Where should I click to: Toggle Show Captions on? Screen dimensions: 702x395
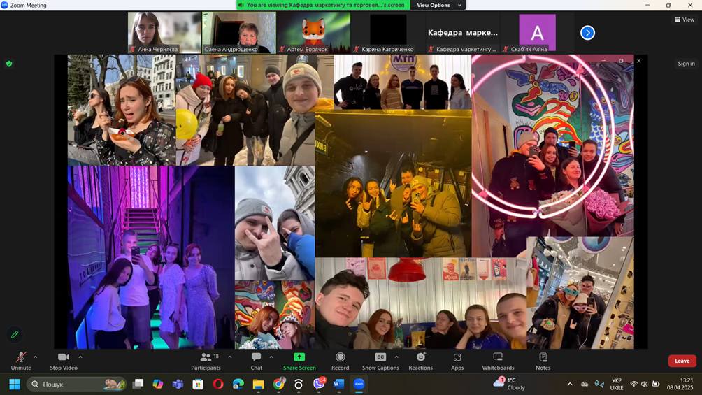[380, 361]
